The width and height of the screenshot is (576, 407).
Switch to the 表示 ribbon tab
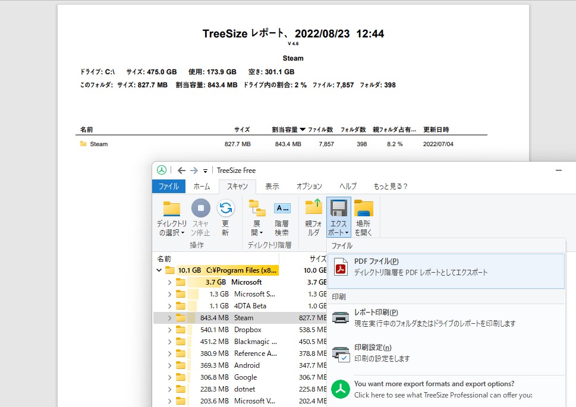pos(272,185)
